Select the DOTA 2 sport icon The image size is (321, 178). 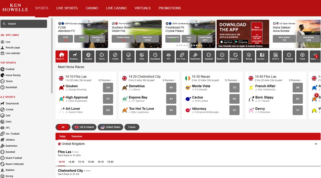[x=275, y=56]
